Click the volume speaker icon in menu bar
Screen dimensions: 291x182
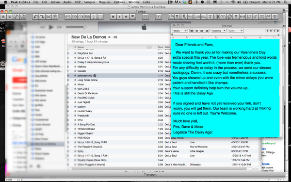coord(240,2)
